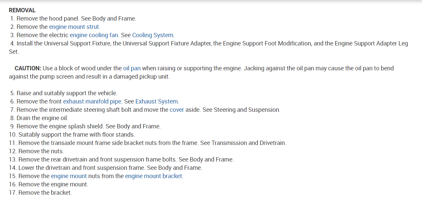Select the Drain the engine oil step
This screenshot has height=199, width=422.
click(42, 118)
